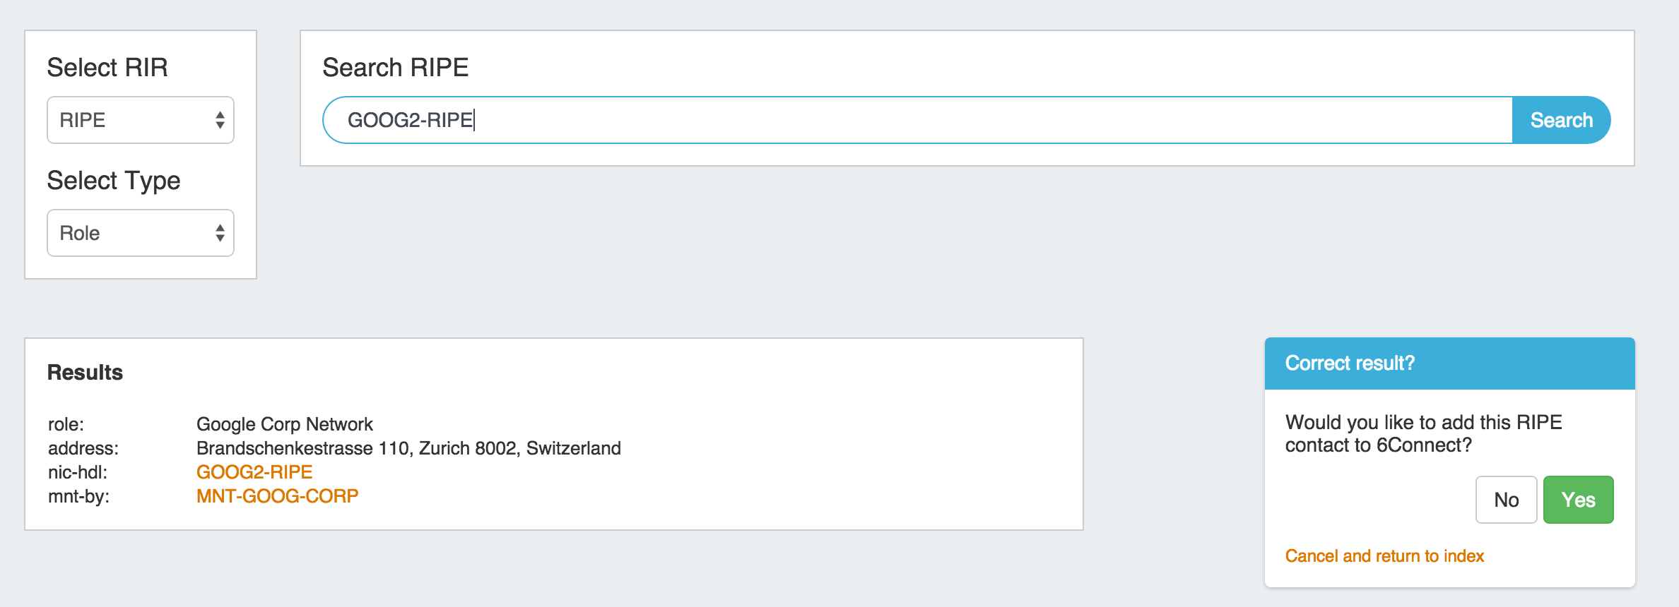Click the address field label
Image resolution: width=1679 pixels, height=607 pixels.
pos(83,448)
